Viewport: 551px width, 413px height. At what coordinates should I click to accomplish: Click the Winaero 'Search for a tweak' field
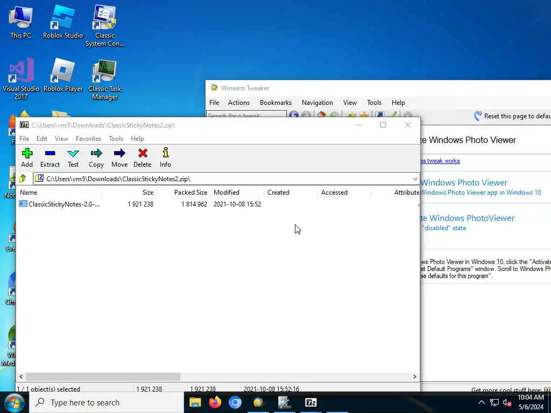pos(246,115)
